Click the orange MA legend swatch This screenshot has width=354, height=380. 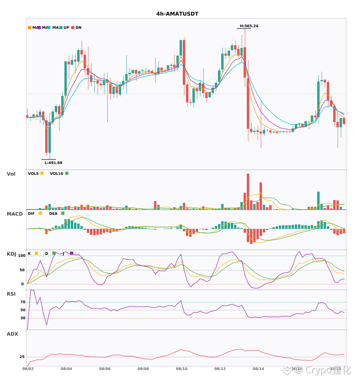tap(30, 28)
